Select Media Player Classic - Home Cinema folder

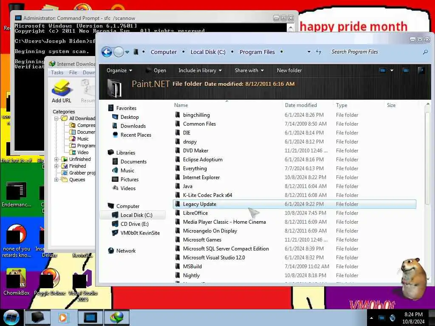click(224, 222)
